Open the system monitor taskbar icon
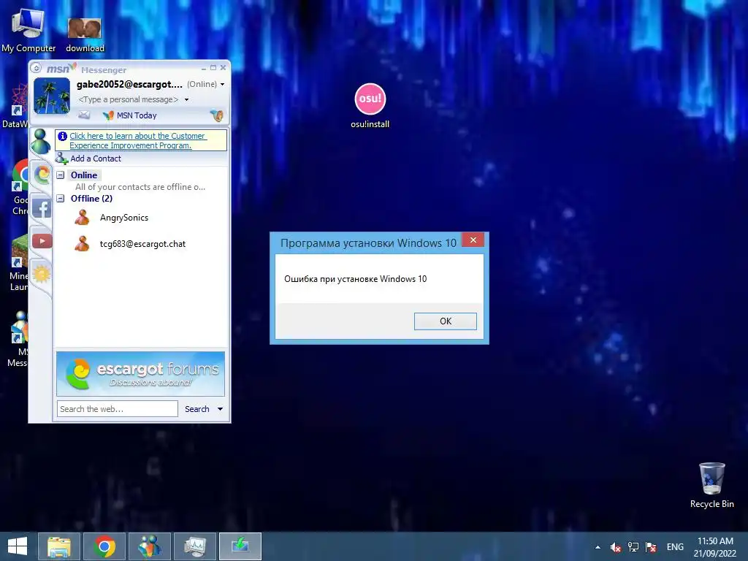The image size is (748, 561). [195, 546]
